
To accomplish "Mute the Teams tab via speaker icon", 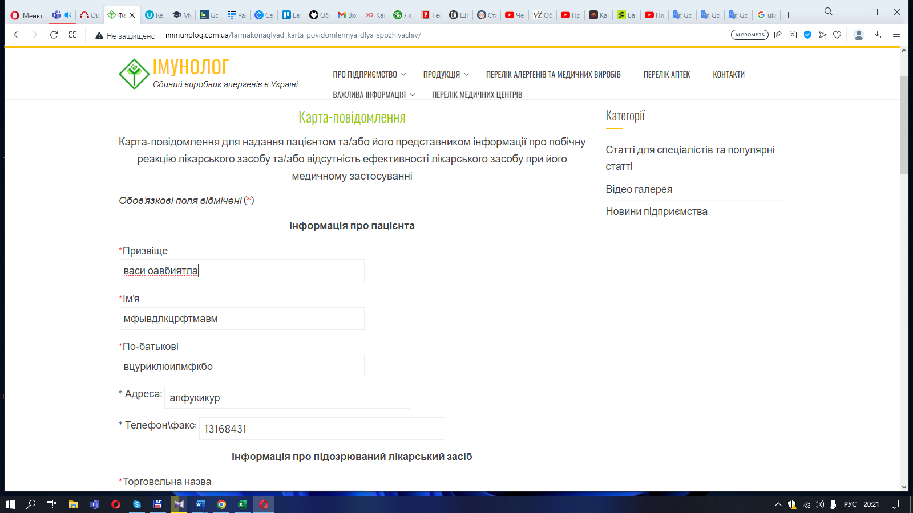I will 68,15.
